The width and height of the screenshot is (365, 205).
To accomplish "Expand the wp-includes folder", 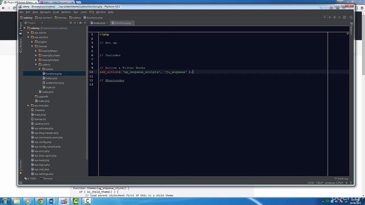I will [29, 105].
